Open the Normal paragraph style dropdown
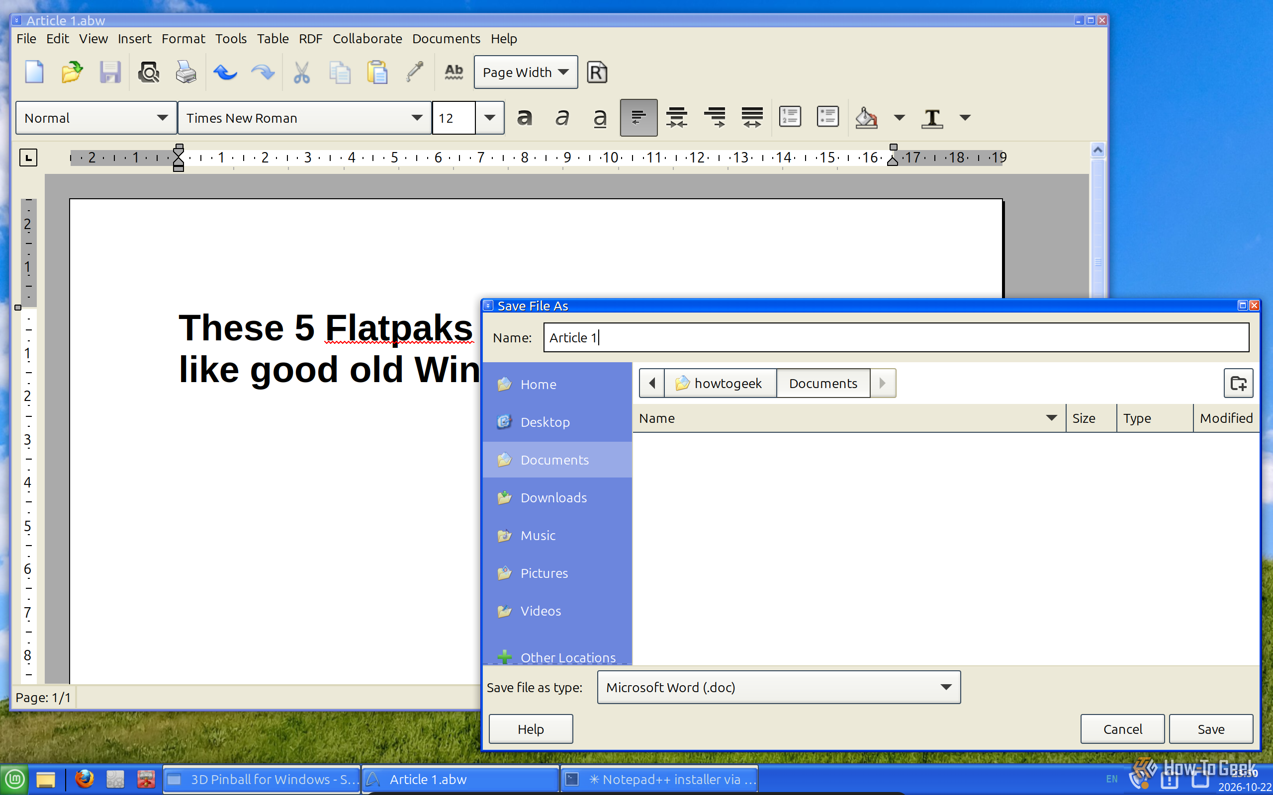The image size is (1273, 795). pyautogui.click(x=96, y=118)
